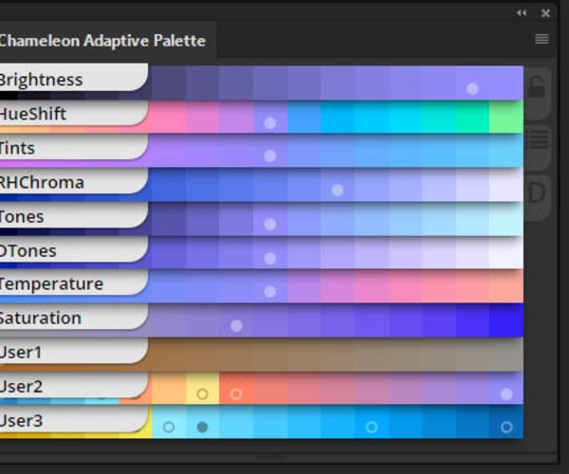Pick the dot-marked swatch in Tones row
The width and height of the screenshot is (569, 474).
(270, 219)
